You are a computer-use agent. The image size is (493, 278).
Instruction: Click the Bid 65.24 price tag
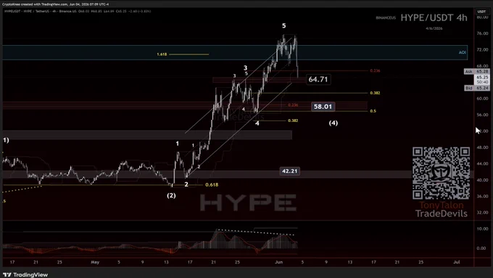[476, 88]
